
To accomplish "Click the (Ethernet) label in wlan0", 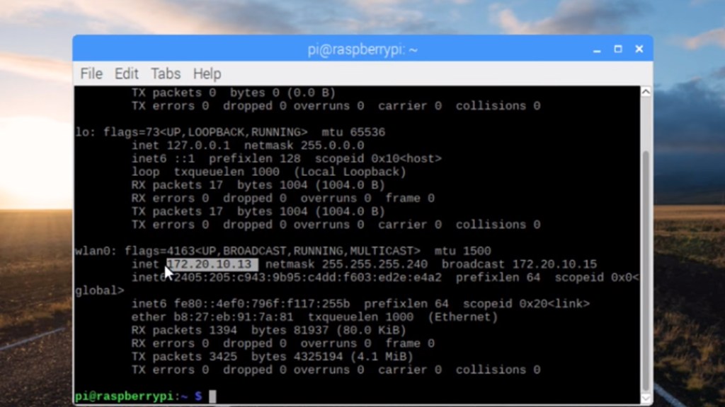I will click(463, 317).
